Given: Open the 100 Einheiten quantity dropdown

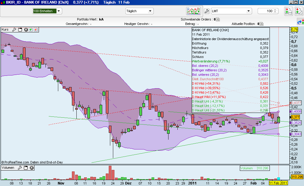Looking at the screenshot, I should 59,11.
